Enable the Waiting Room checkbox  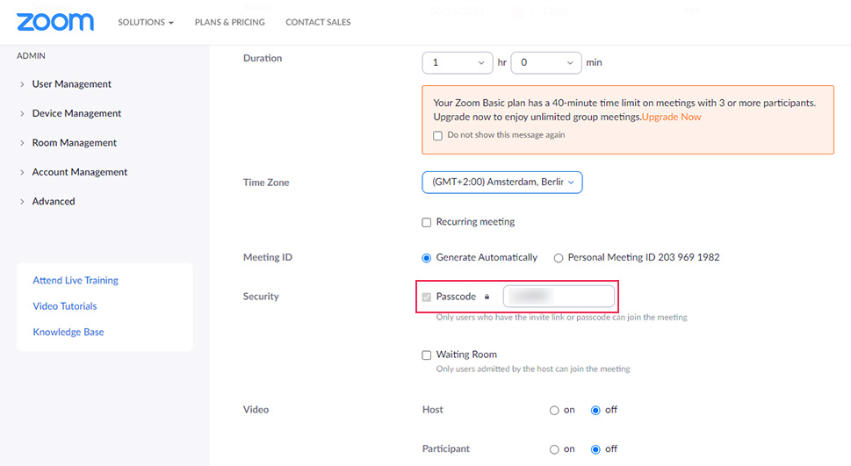427,355
